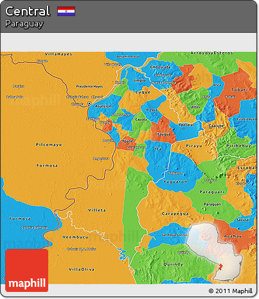Screen dimensions: 259x299
Task: Select the 'San Lorenzo' label
Action: coord(120,114)
